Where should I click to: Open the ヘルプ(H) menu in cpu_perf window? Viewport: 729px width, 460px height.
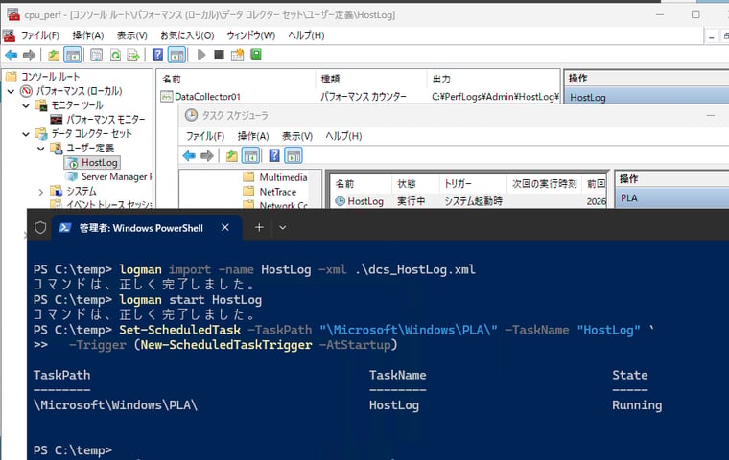(306, 35)
